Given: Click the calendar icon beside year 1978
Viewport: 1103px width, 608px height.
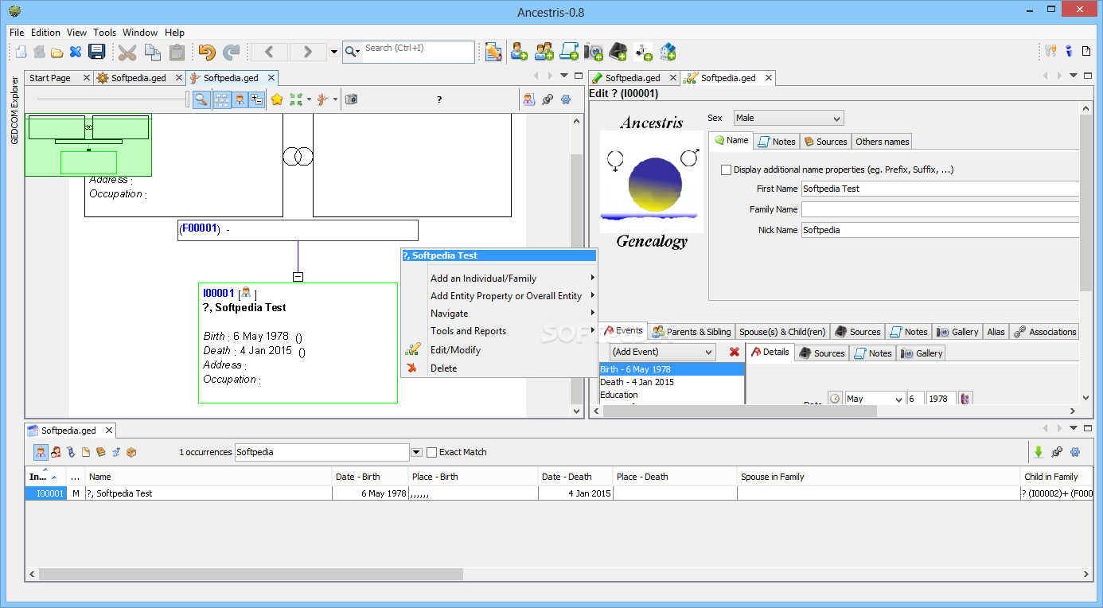Looking at the screenshot, I should click(965, 399).
